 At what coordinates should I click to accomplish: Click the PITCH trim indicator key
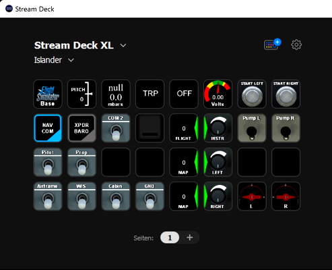[x=82, y=94]
